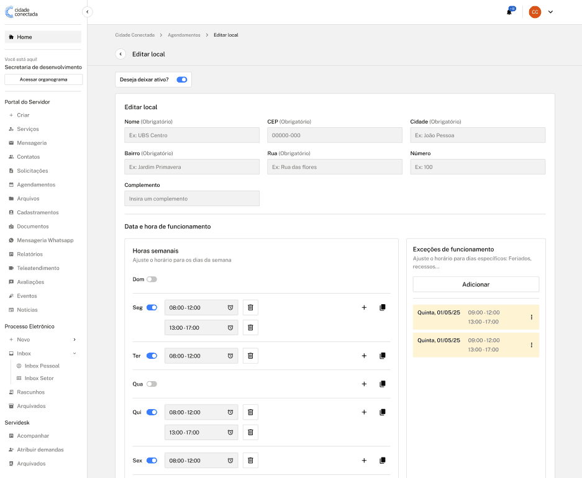Copy Quarta's schedule with the duplicate icon

[x=383, y=384]
